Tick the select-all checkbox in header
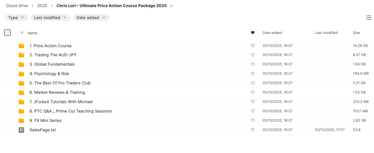This screenshot has height=153, width=374. click(x=7, y=33)
